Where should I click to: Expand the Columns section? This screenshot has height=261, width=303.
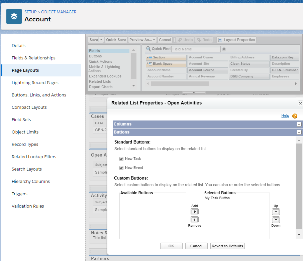[299, 124]
